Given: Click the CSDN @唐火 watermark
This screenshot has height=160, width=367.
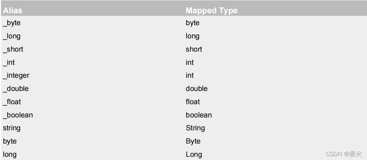Looking at the screenshot, I should point(344,154).
